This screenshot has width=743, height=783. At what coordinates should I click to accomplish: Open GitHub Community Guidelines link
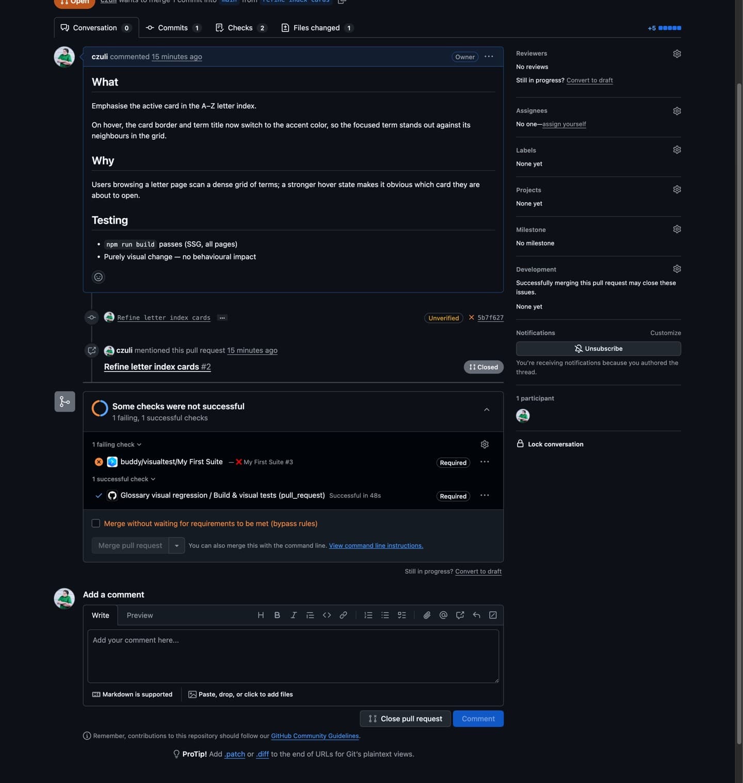click(315, 736)
